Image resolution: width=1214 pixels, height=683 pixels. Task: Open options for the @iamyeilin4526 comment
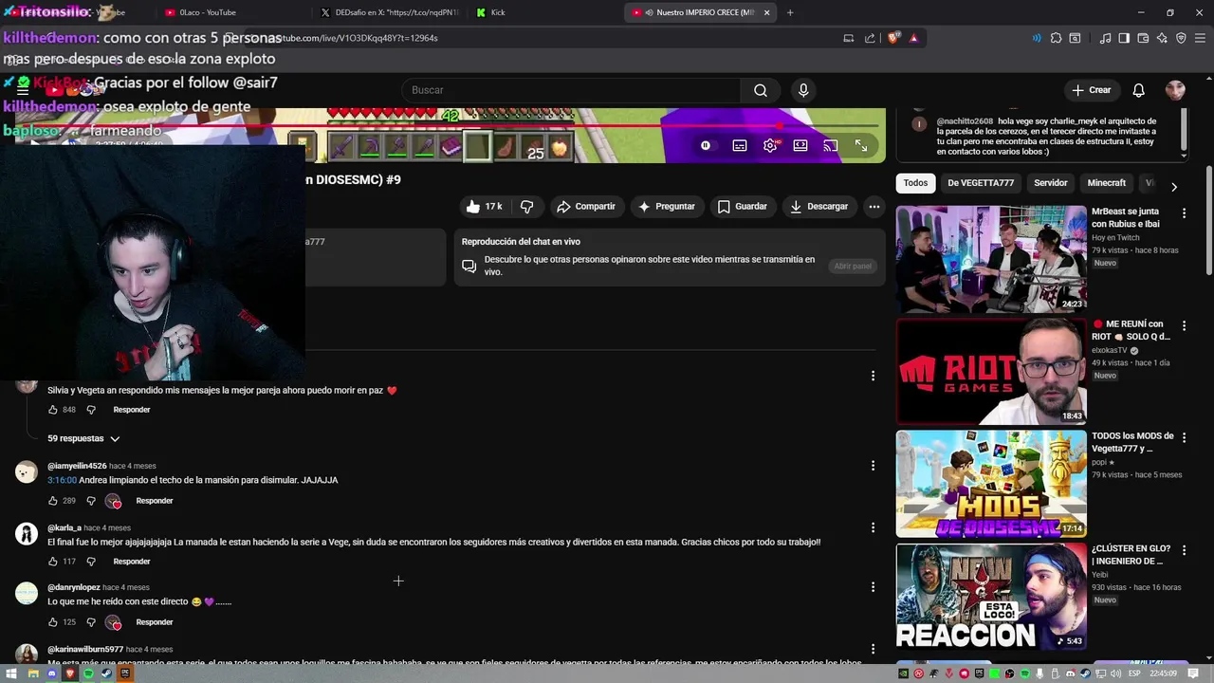[x=873, y=466]
